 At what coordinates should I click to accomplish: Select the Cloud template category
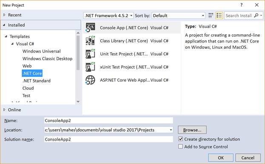(28, 88)
